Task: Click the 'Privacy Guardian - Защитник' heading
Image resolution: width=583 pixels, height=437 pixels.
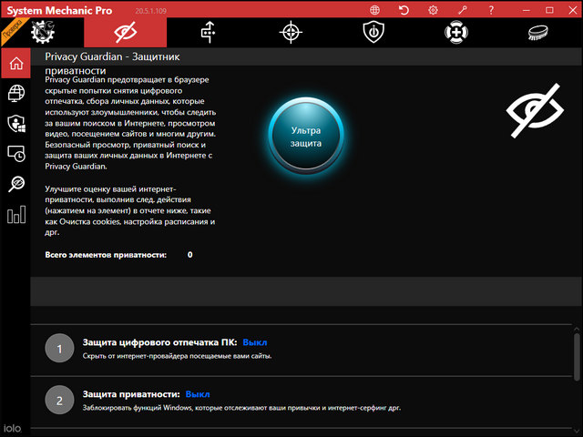Action: 112,56
